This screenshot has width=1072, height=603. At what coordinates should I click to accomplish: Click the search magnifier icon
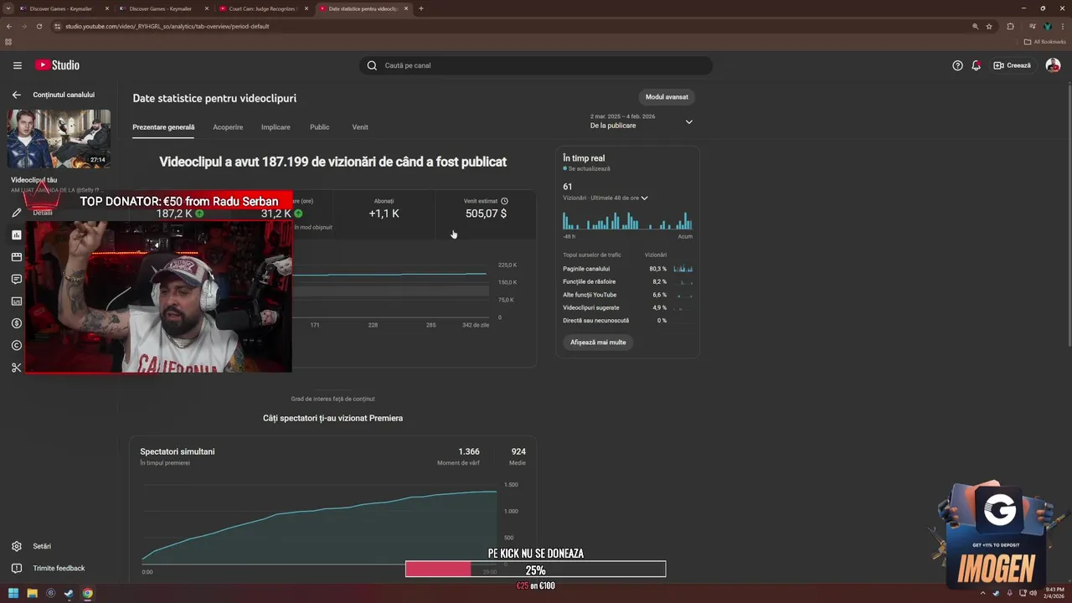(373, 65)
